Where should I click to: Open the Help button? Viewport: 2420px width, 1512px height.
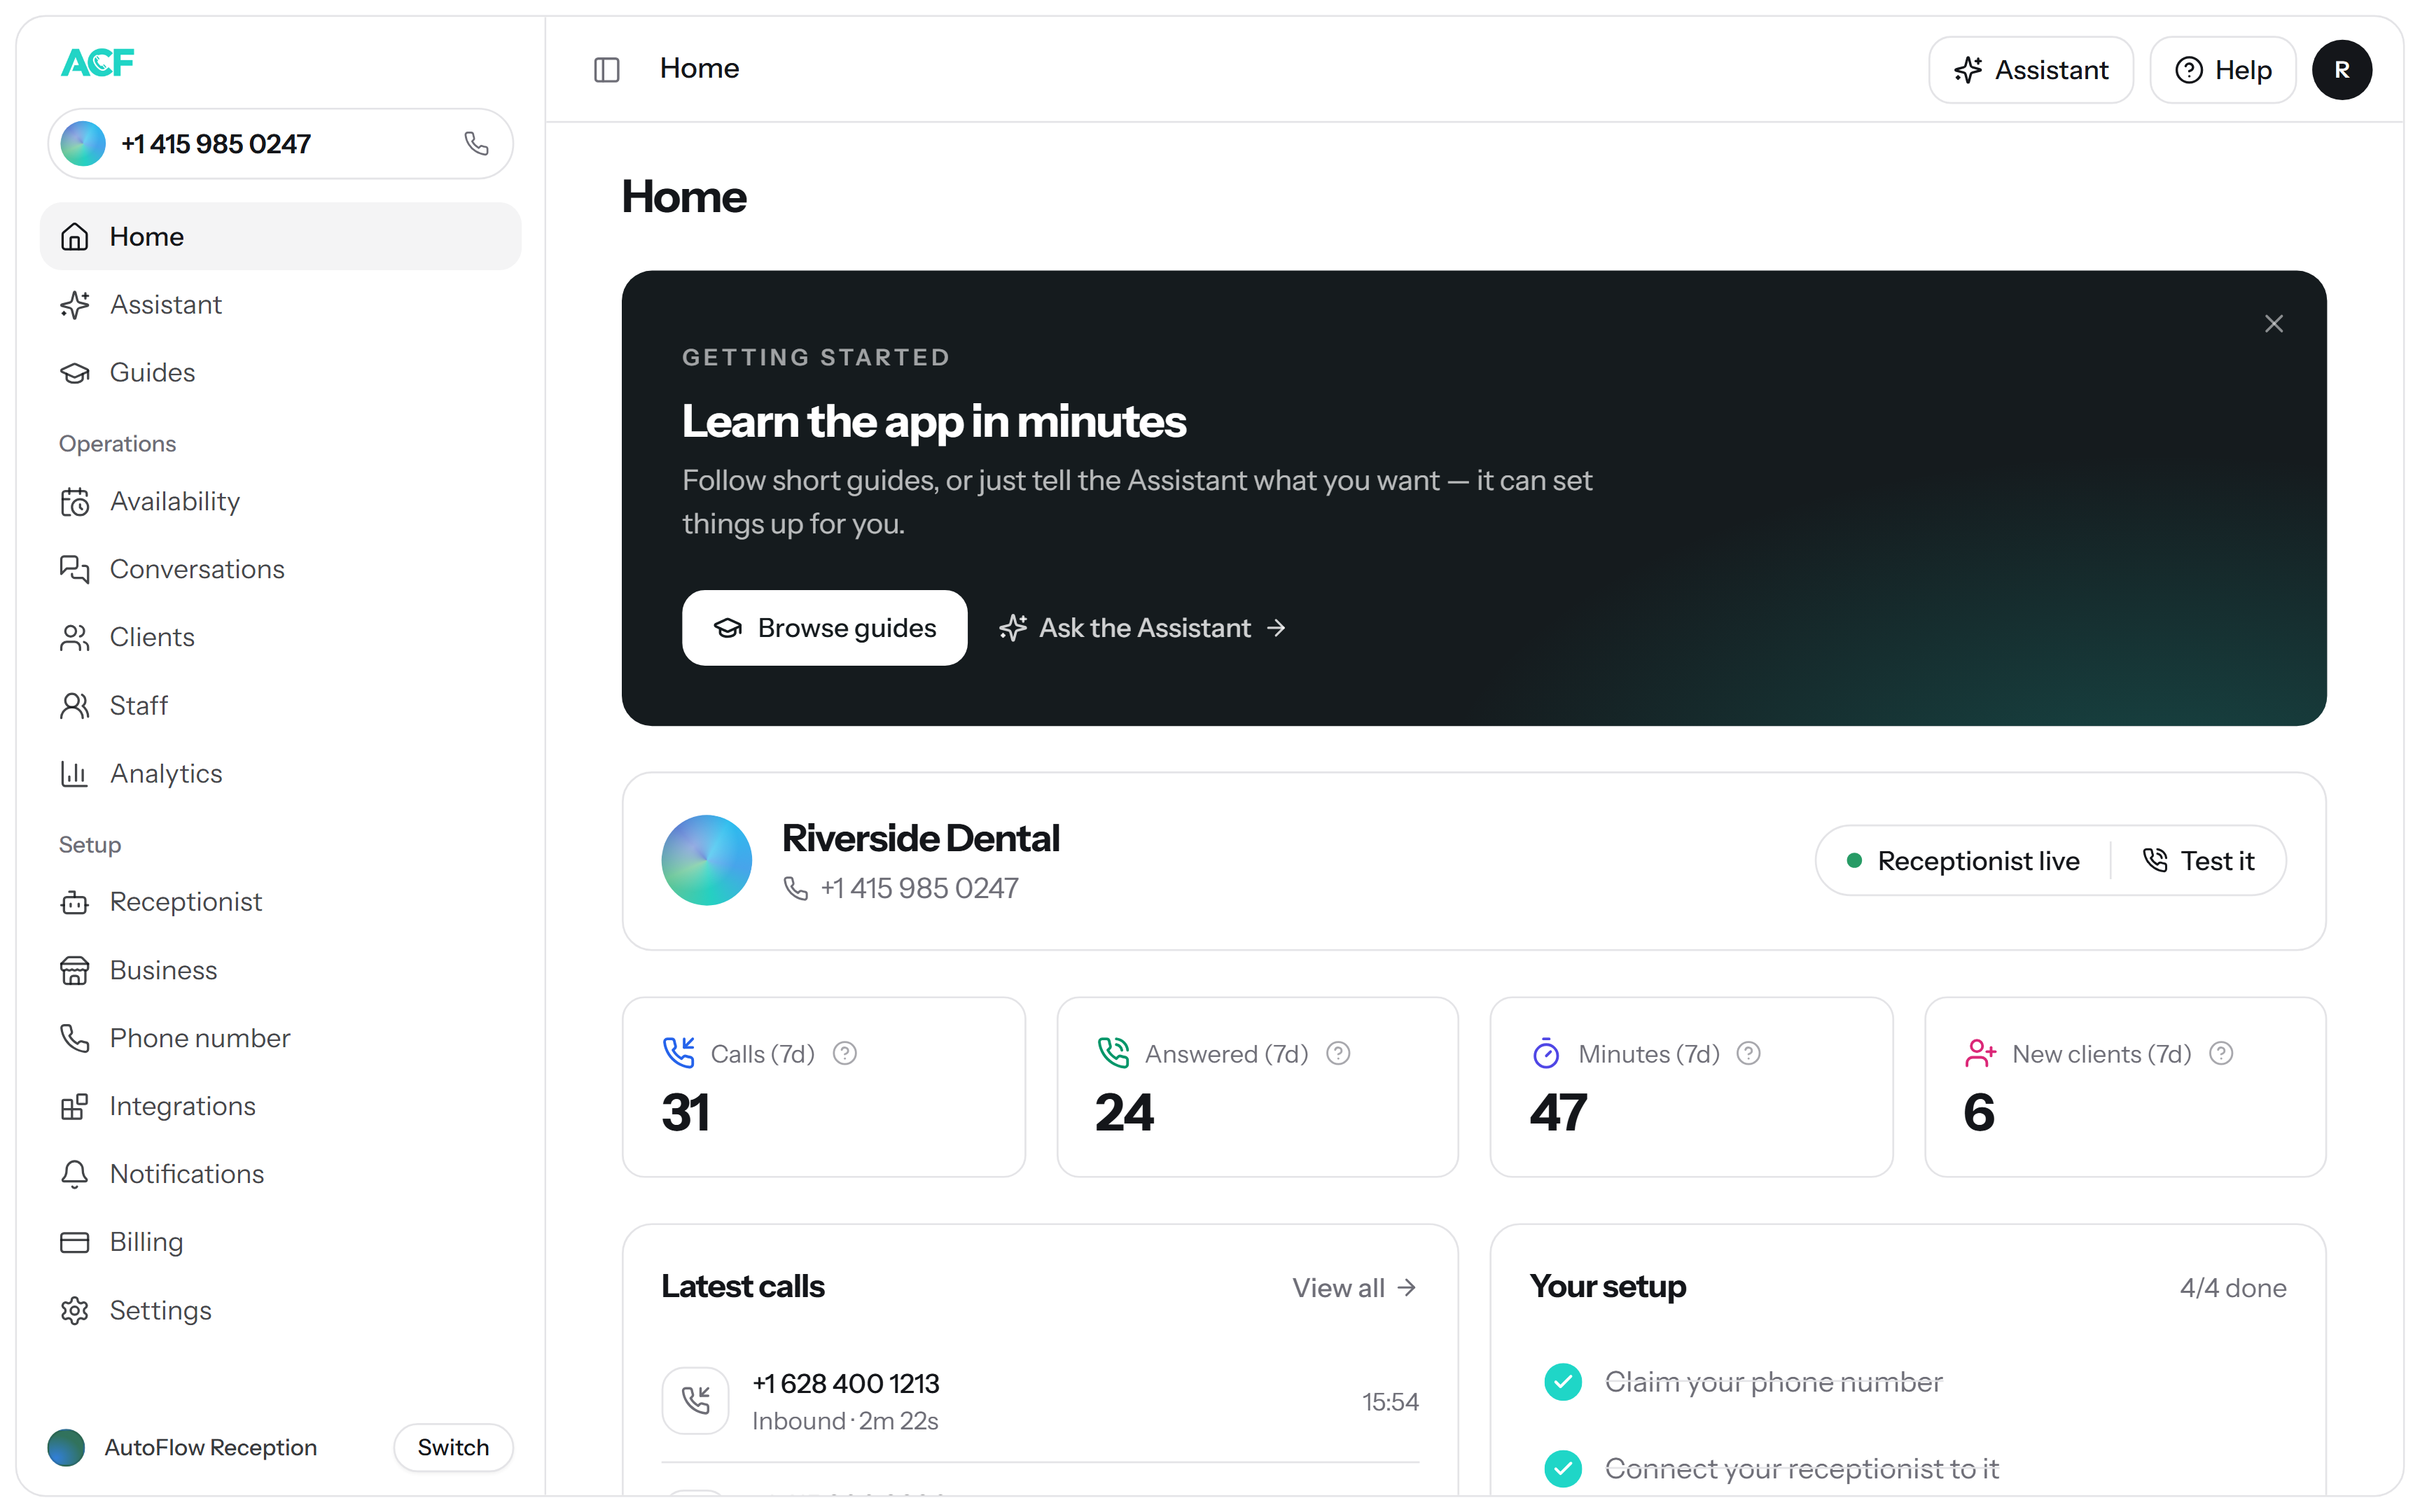pos(2222,70)
